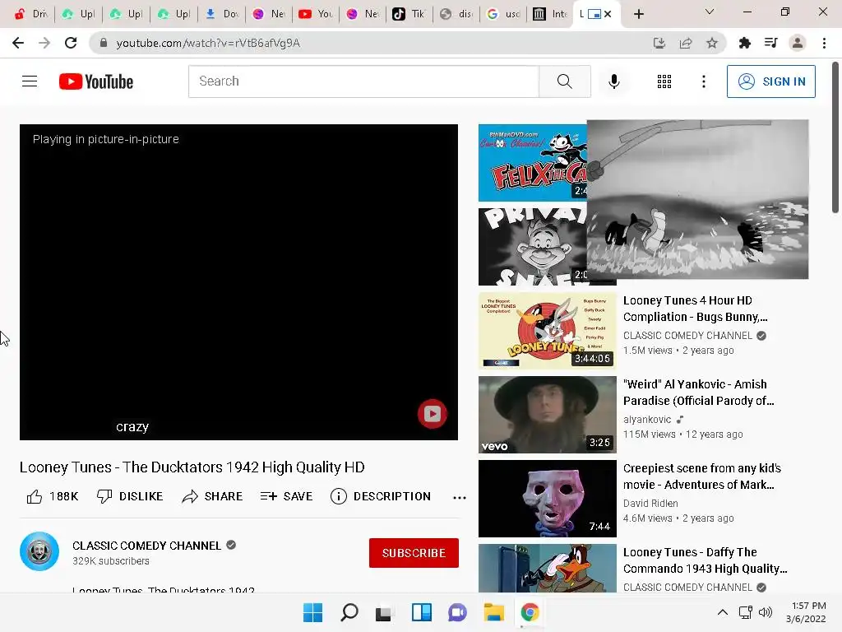Click the search magnifier button
This screenshot has width=842, height=632.
(x=564, y=81)
